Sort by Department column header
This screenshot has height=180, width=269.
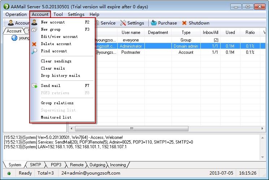click(x=158, y=32)
